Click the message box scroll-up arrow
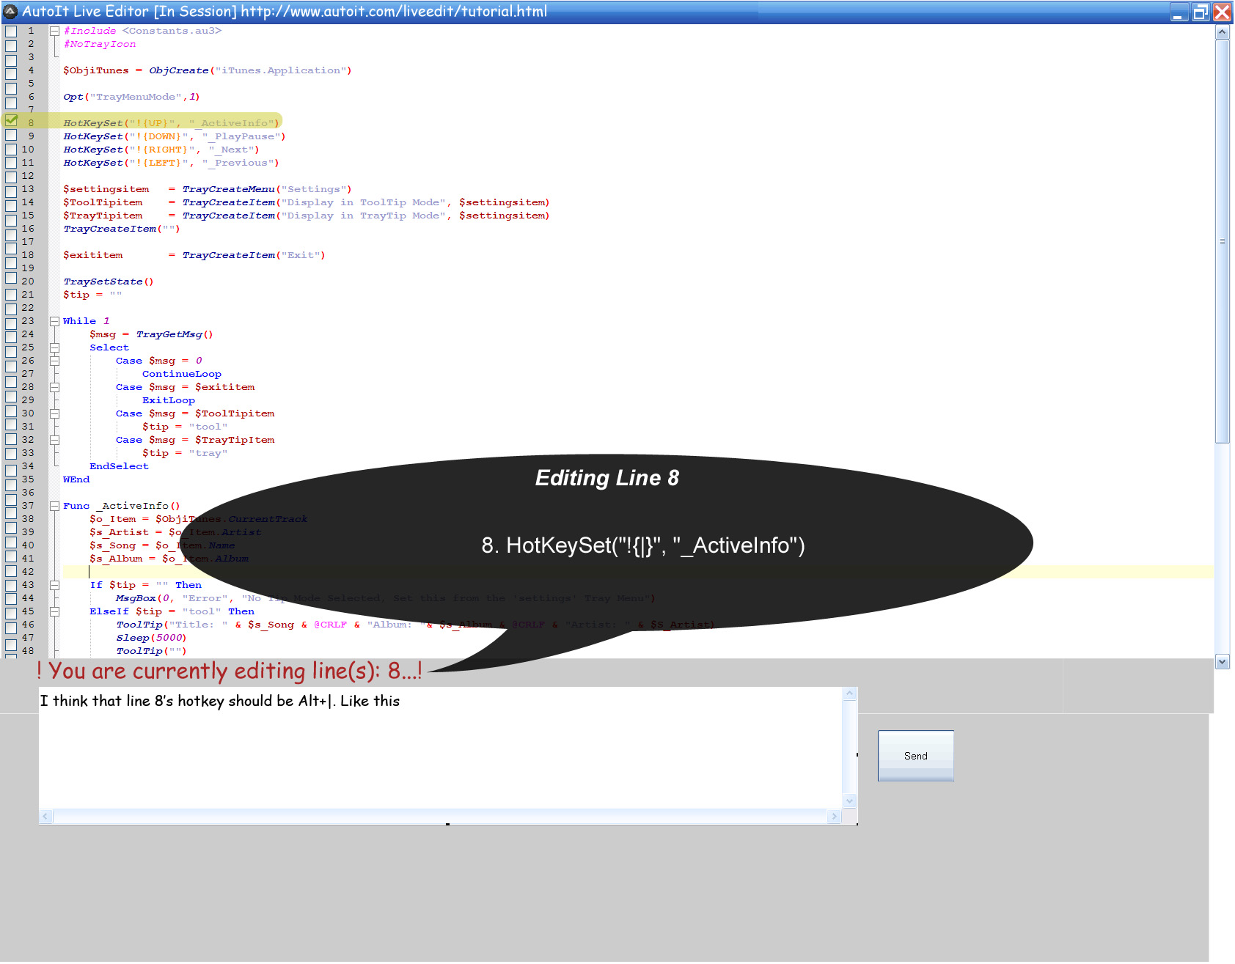The image size is (1235, 964). [850, 693]
